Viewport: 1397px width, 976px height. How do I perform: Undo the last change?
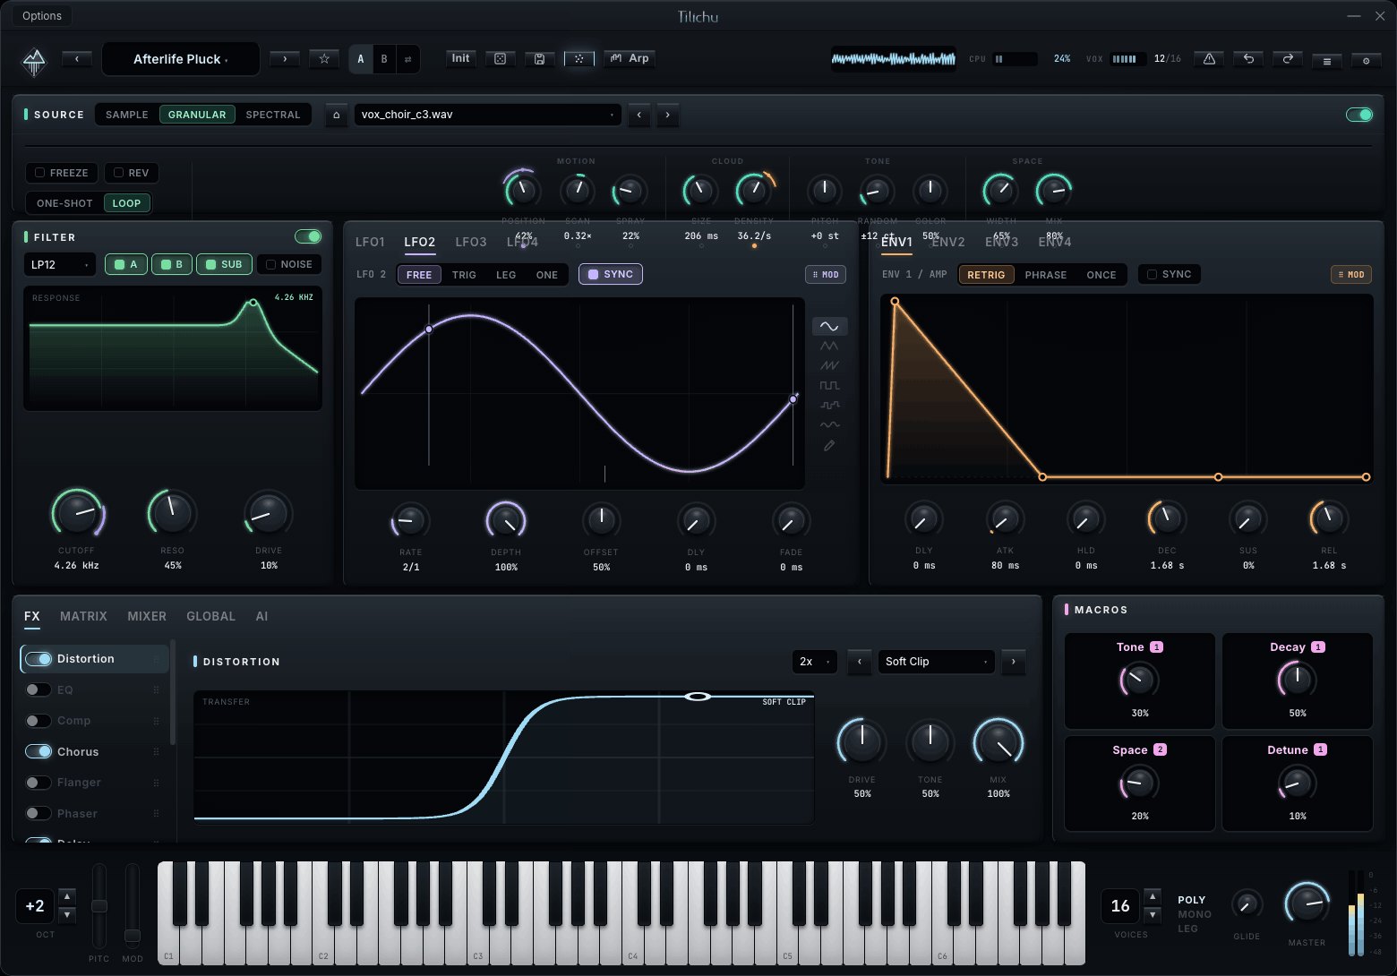click(x=1248, y=59)
